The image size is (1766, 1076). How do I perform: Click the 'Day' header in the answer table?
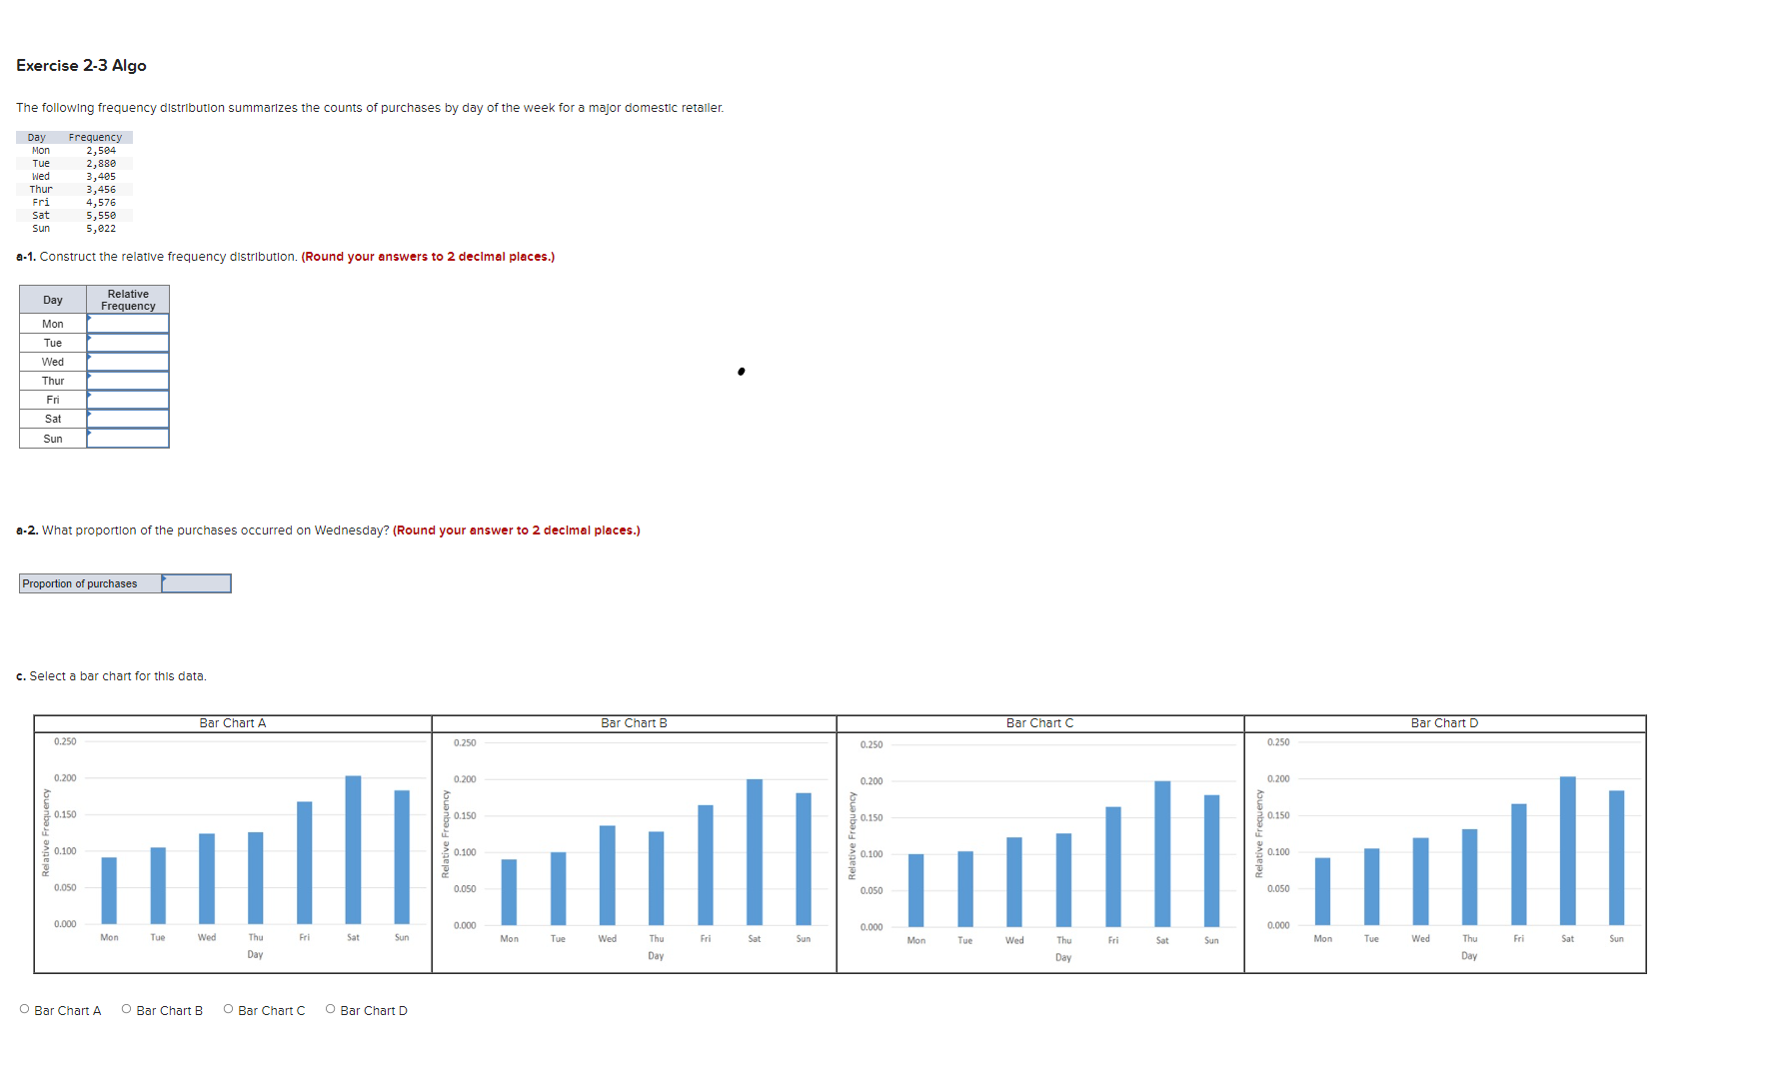[x=53, y=300]
